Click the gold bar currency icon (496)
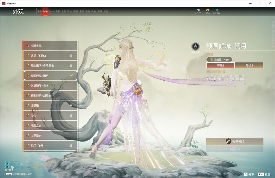The image size is (275, 178). (208, 10)
